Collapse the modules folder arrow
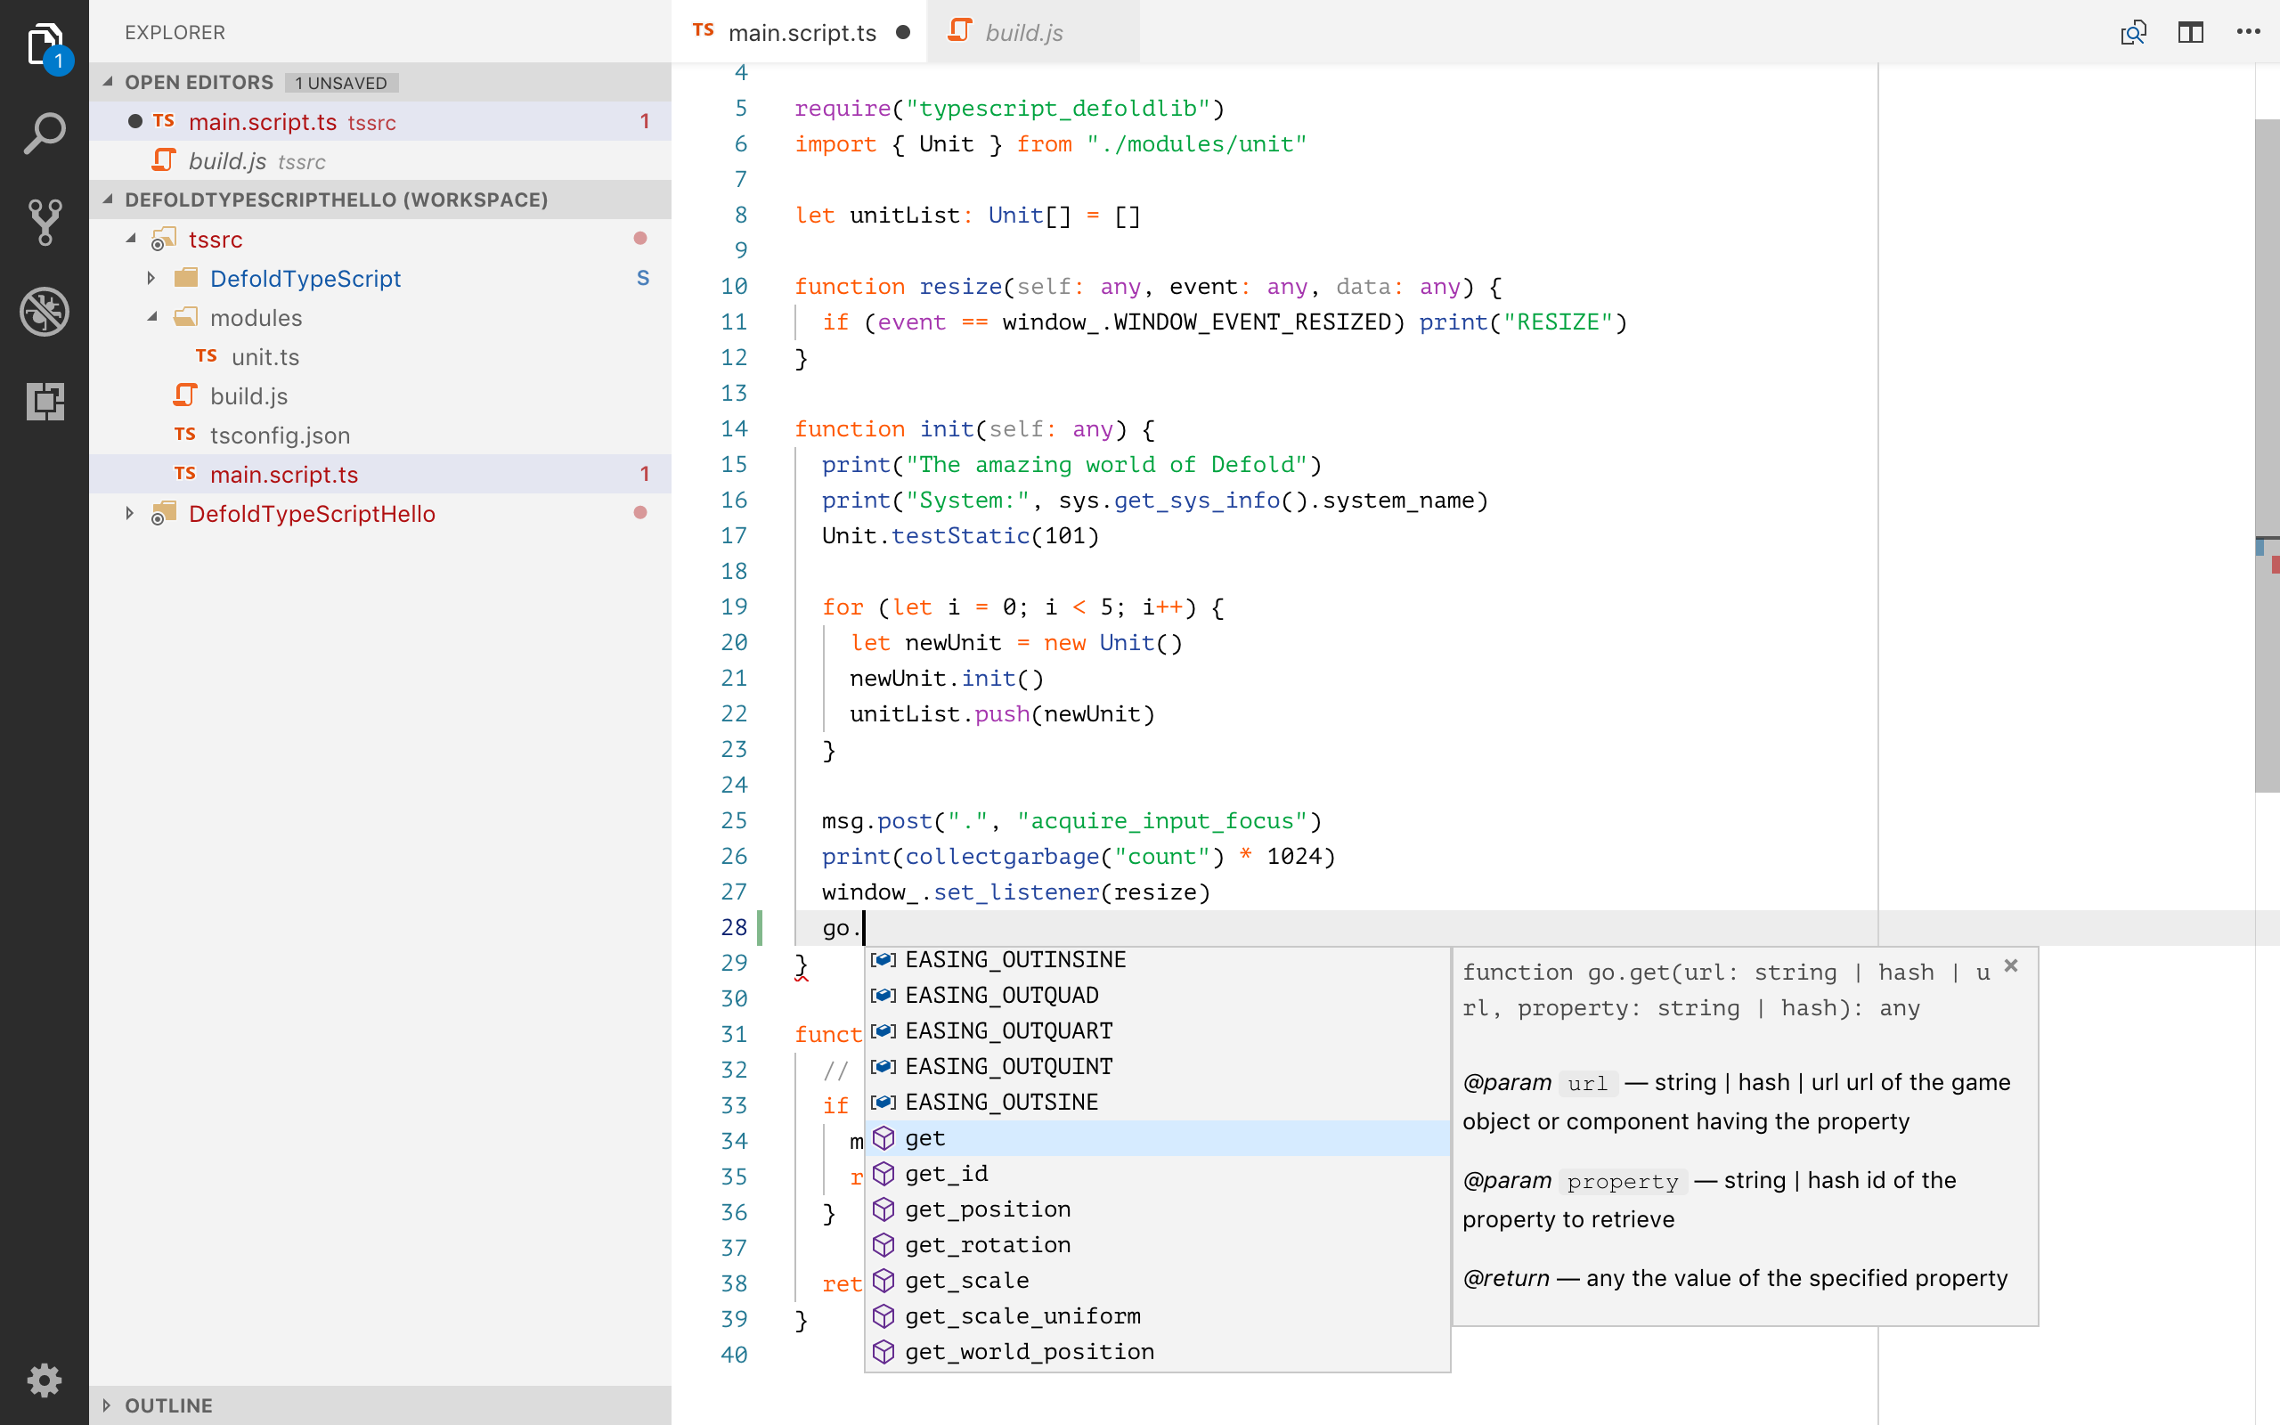Screen dimensions: 2280x1425 point(151,318)
